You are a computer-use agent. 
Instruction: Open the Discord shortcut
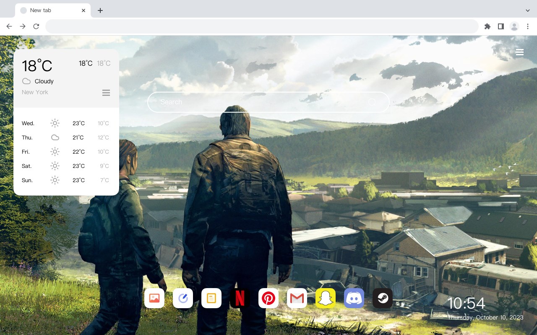pyautogui.click(x=354, y=298)
